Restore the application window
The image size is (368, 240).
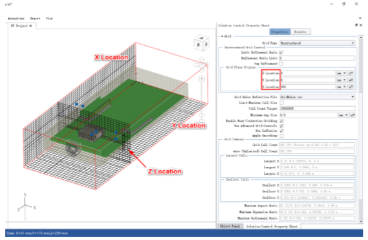344,4
